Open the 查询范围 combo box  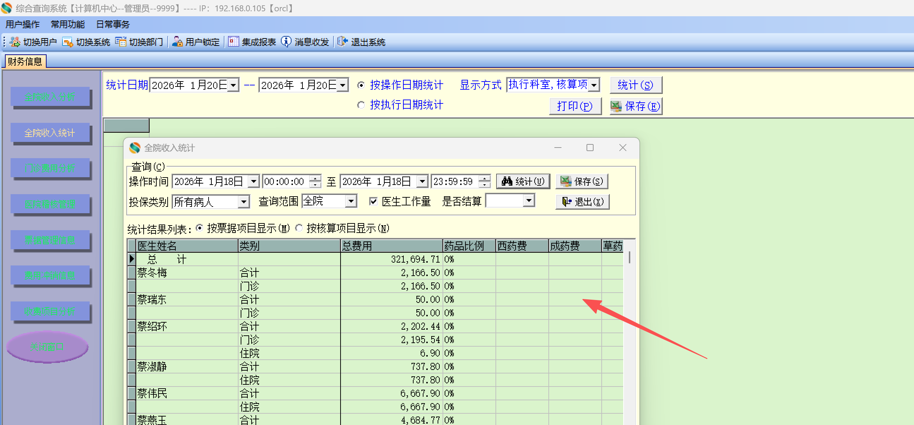[x=350, y=201]
